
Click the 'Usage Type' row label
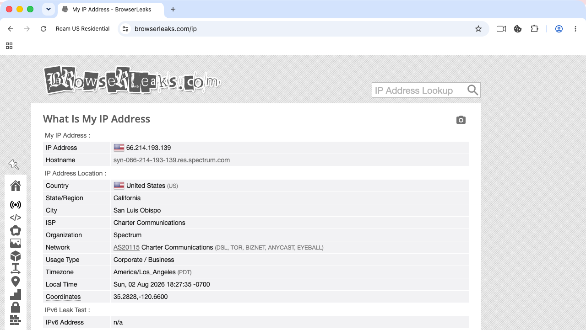(x=62, y=260)
